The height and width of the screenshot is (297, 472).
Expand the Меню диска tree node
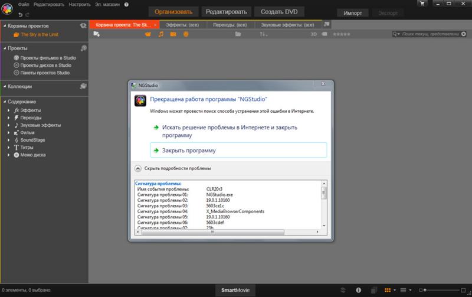tap(8, 155)
